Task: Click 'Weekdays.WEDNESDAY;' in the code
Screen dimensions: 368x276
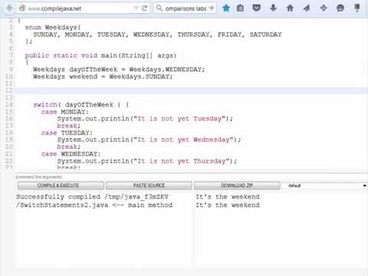Action: (x=167, y=70)
